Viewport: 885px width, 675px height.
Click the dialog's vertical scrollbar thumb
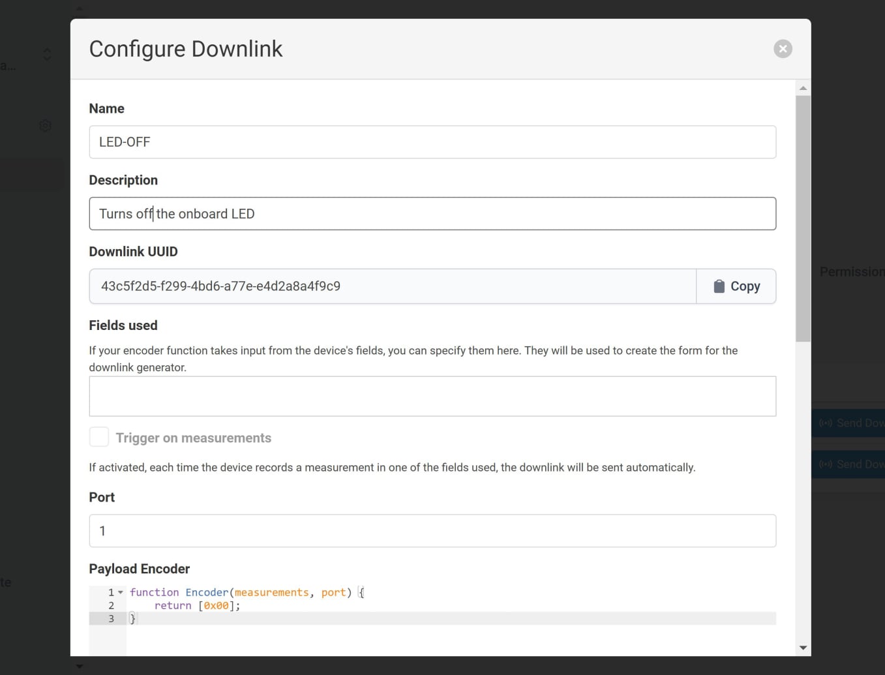[803, 218]
